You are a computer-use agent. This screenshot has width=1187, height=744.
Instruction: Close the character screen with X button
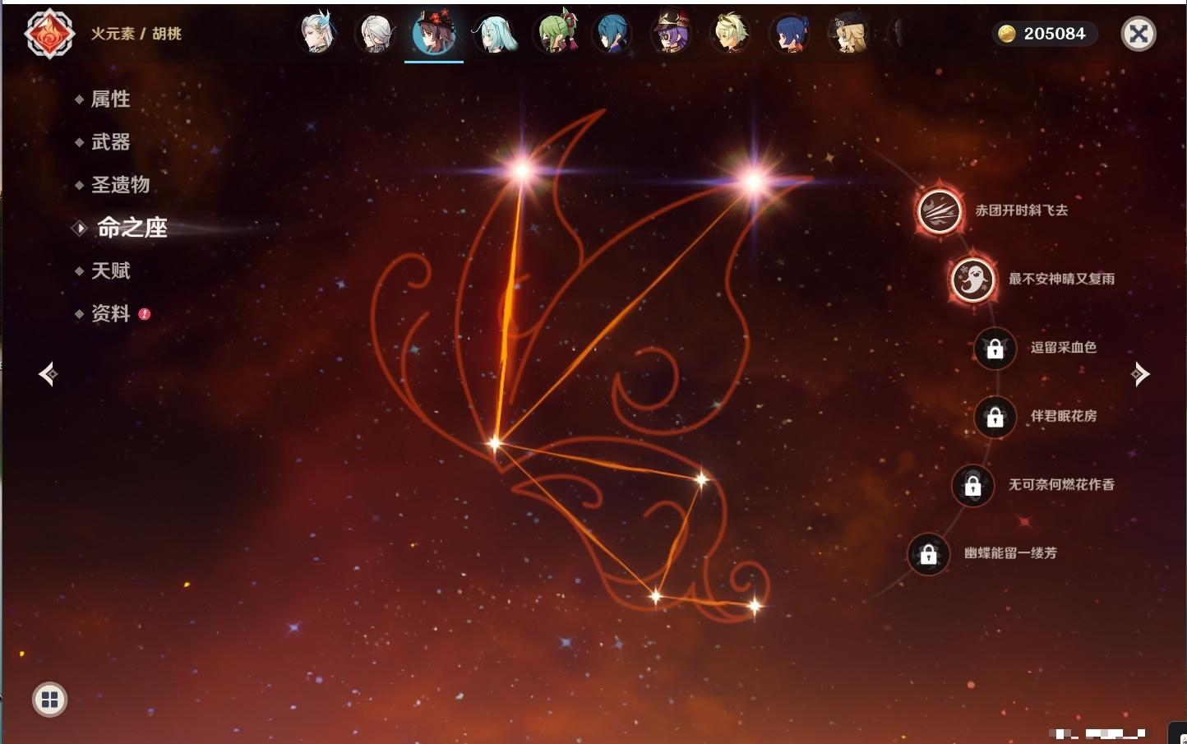pos(1139,34)
